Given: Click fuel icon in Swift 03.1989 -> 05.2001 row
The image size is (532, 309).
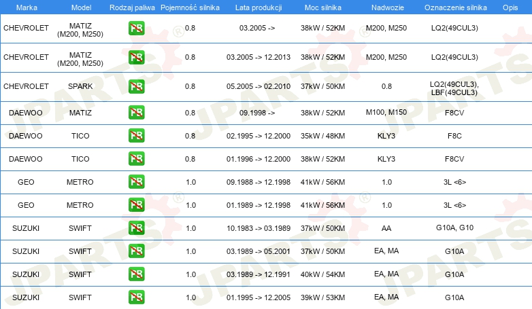Looking at the screenshot, I should [x=136, y=251].
